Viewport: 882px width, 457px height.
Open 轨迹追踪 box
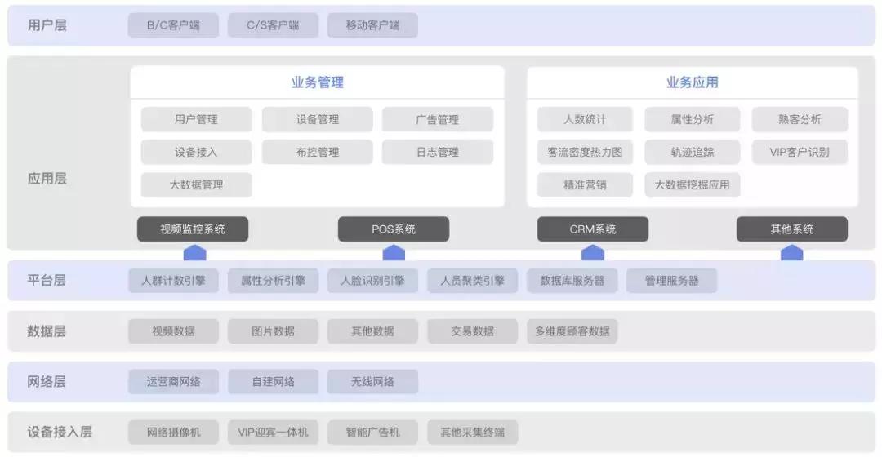point(693,152)
